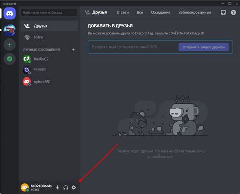Open the Заблокированные tab
This screenshot has height=194, width=240.
tap(194, 12)
